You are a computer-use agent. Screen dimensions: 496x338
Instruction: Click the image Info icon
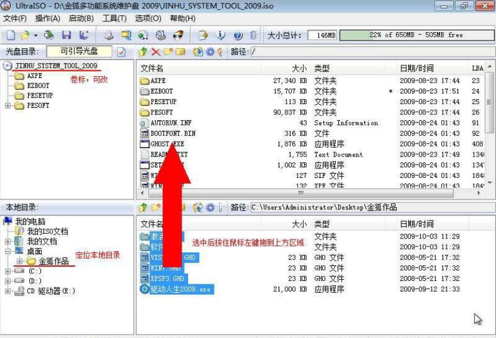[x=220, y=35]
